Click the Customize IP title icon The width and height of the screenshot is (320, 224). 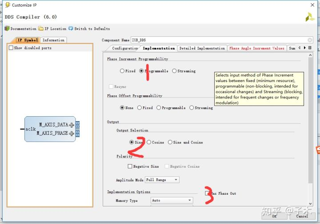(x=8, y=5)
